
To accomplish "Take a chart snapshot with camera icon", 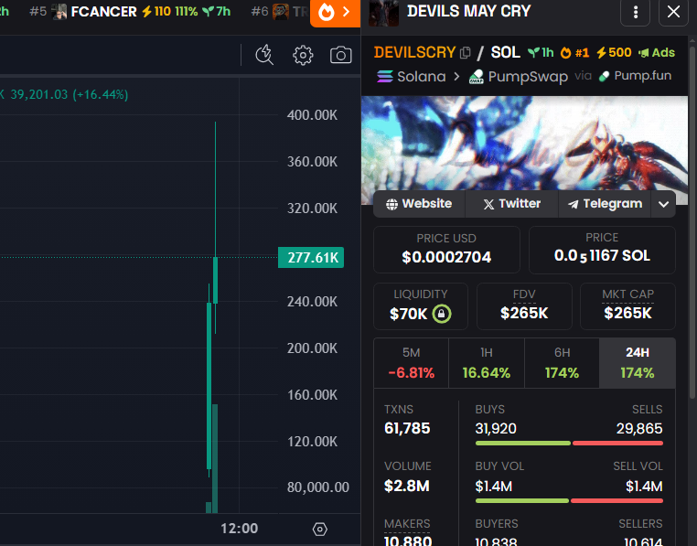I will 340,55.
